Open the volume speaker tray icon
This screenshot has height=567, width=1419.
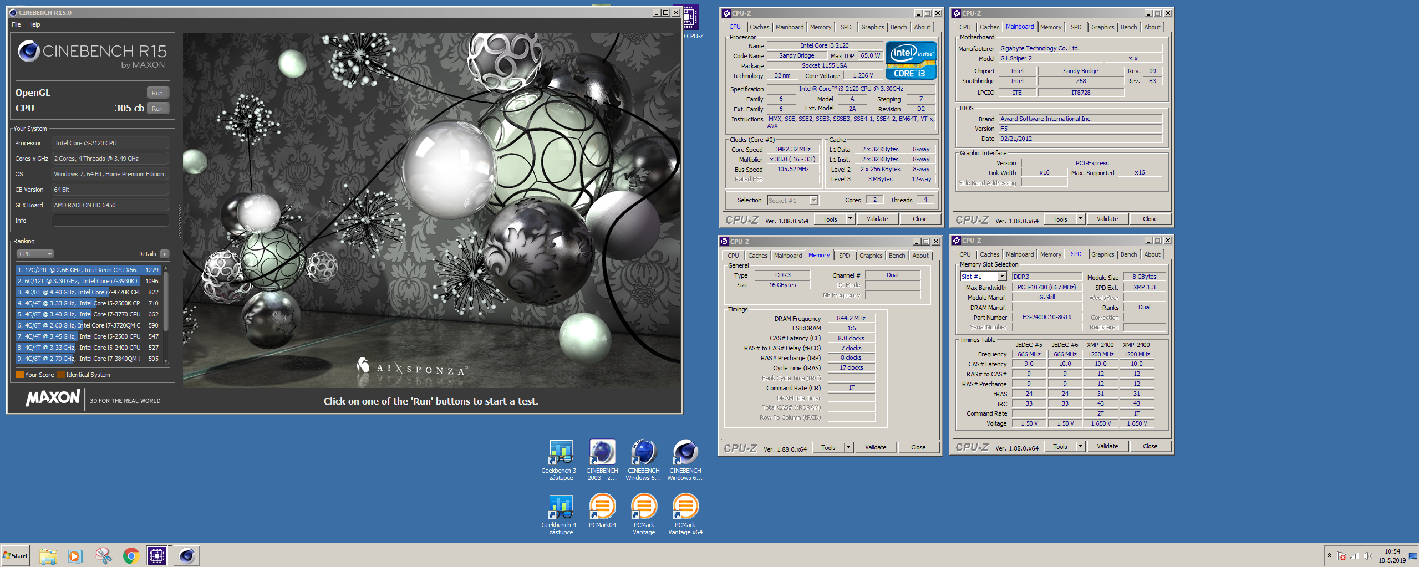[x=1368, y=556]
